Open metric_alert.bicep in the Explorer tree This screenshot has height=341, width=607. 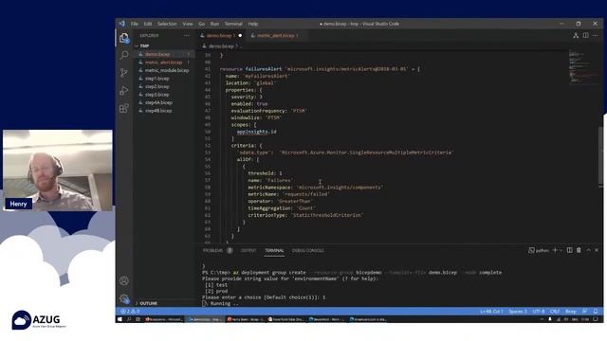tap(164, 63)
